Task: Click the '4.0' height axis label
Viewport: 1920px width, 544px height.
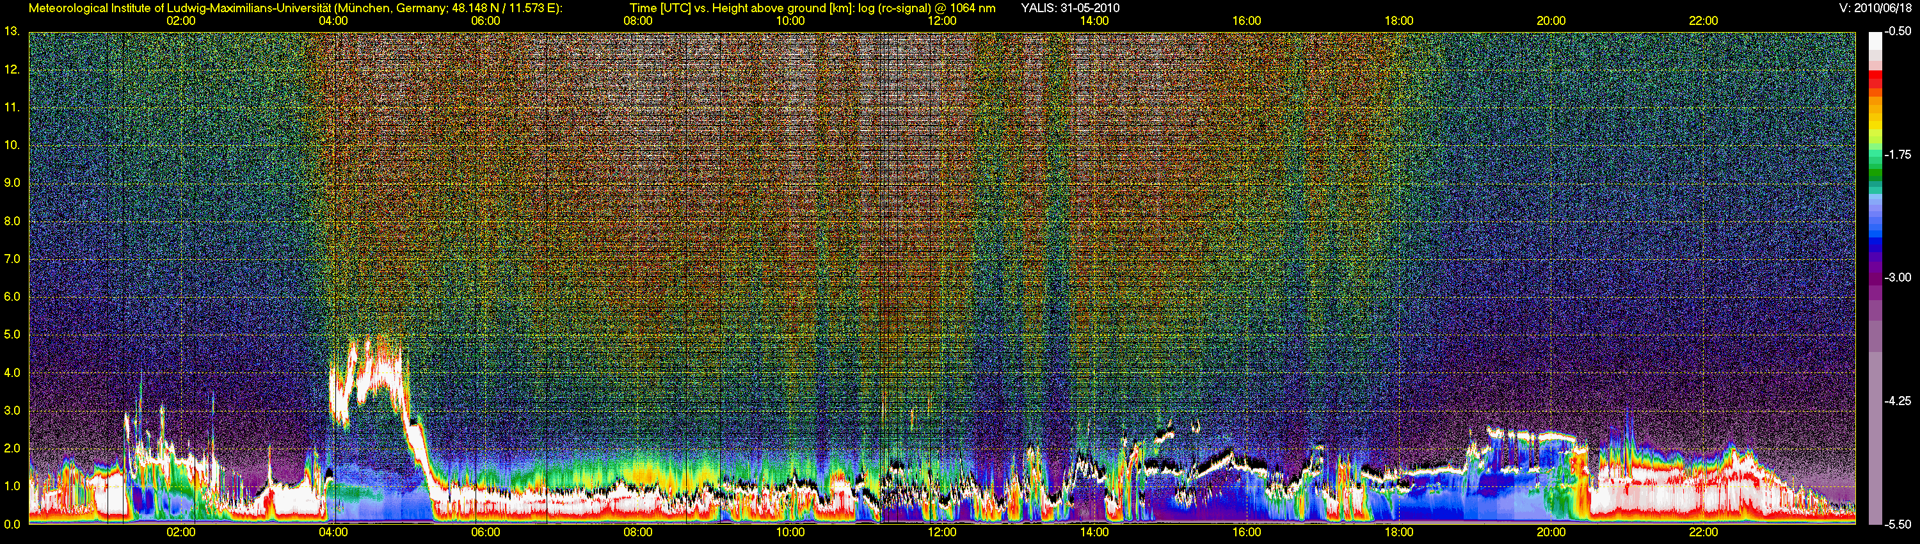Action: pyautogui.click(x=12, y=372)
